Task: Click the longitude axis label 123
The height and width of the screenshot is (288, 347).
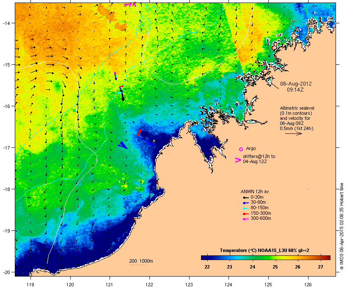Action: coord(189,284)
